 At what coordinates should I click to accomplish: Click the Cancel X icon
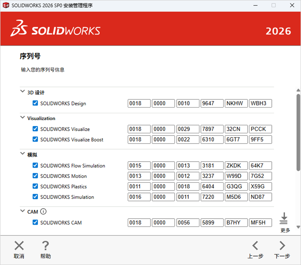point(19,245)
